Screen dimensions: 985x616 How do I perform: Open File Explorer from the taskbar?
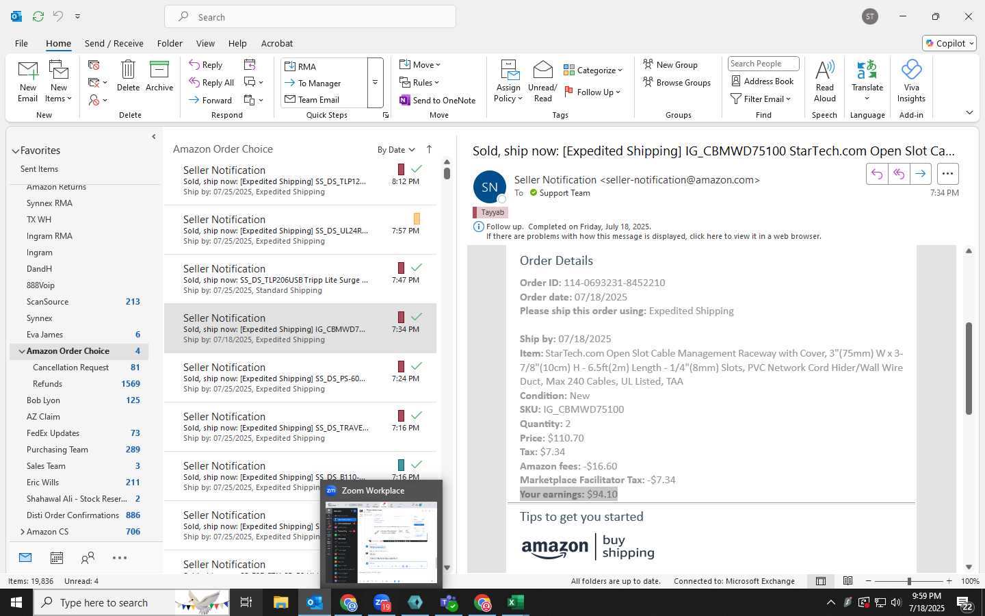pyautogui.click(x=281, y=602)
